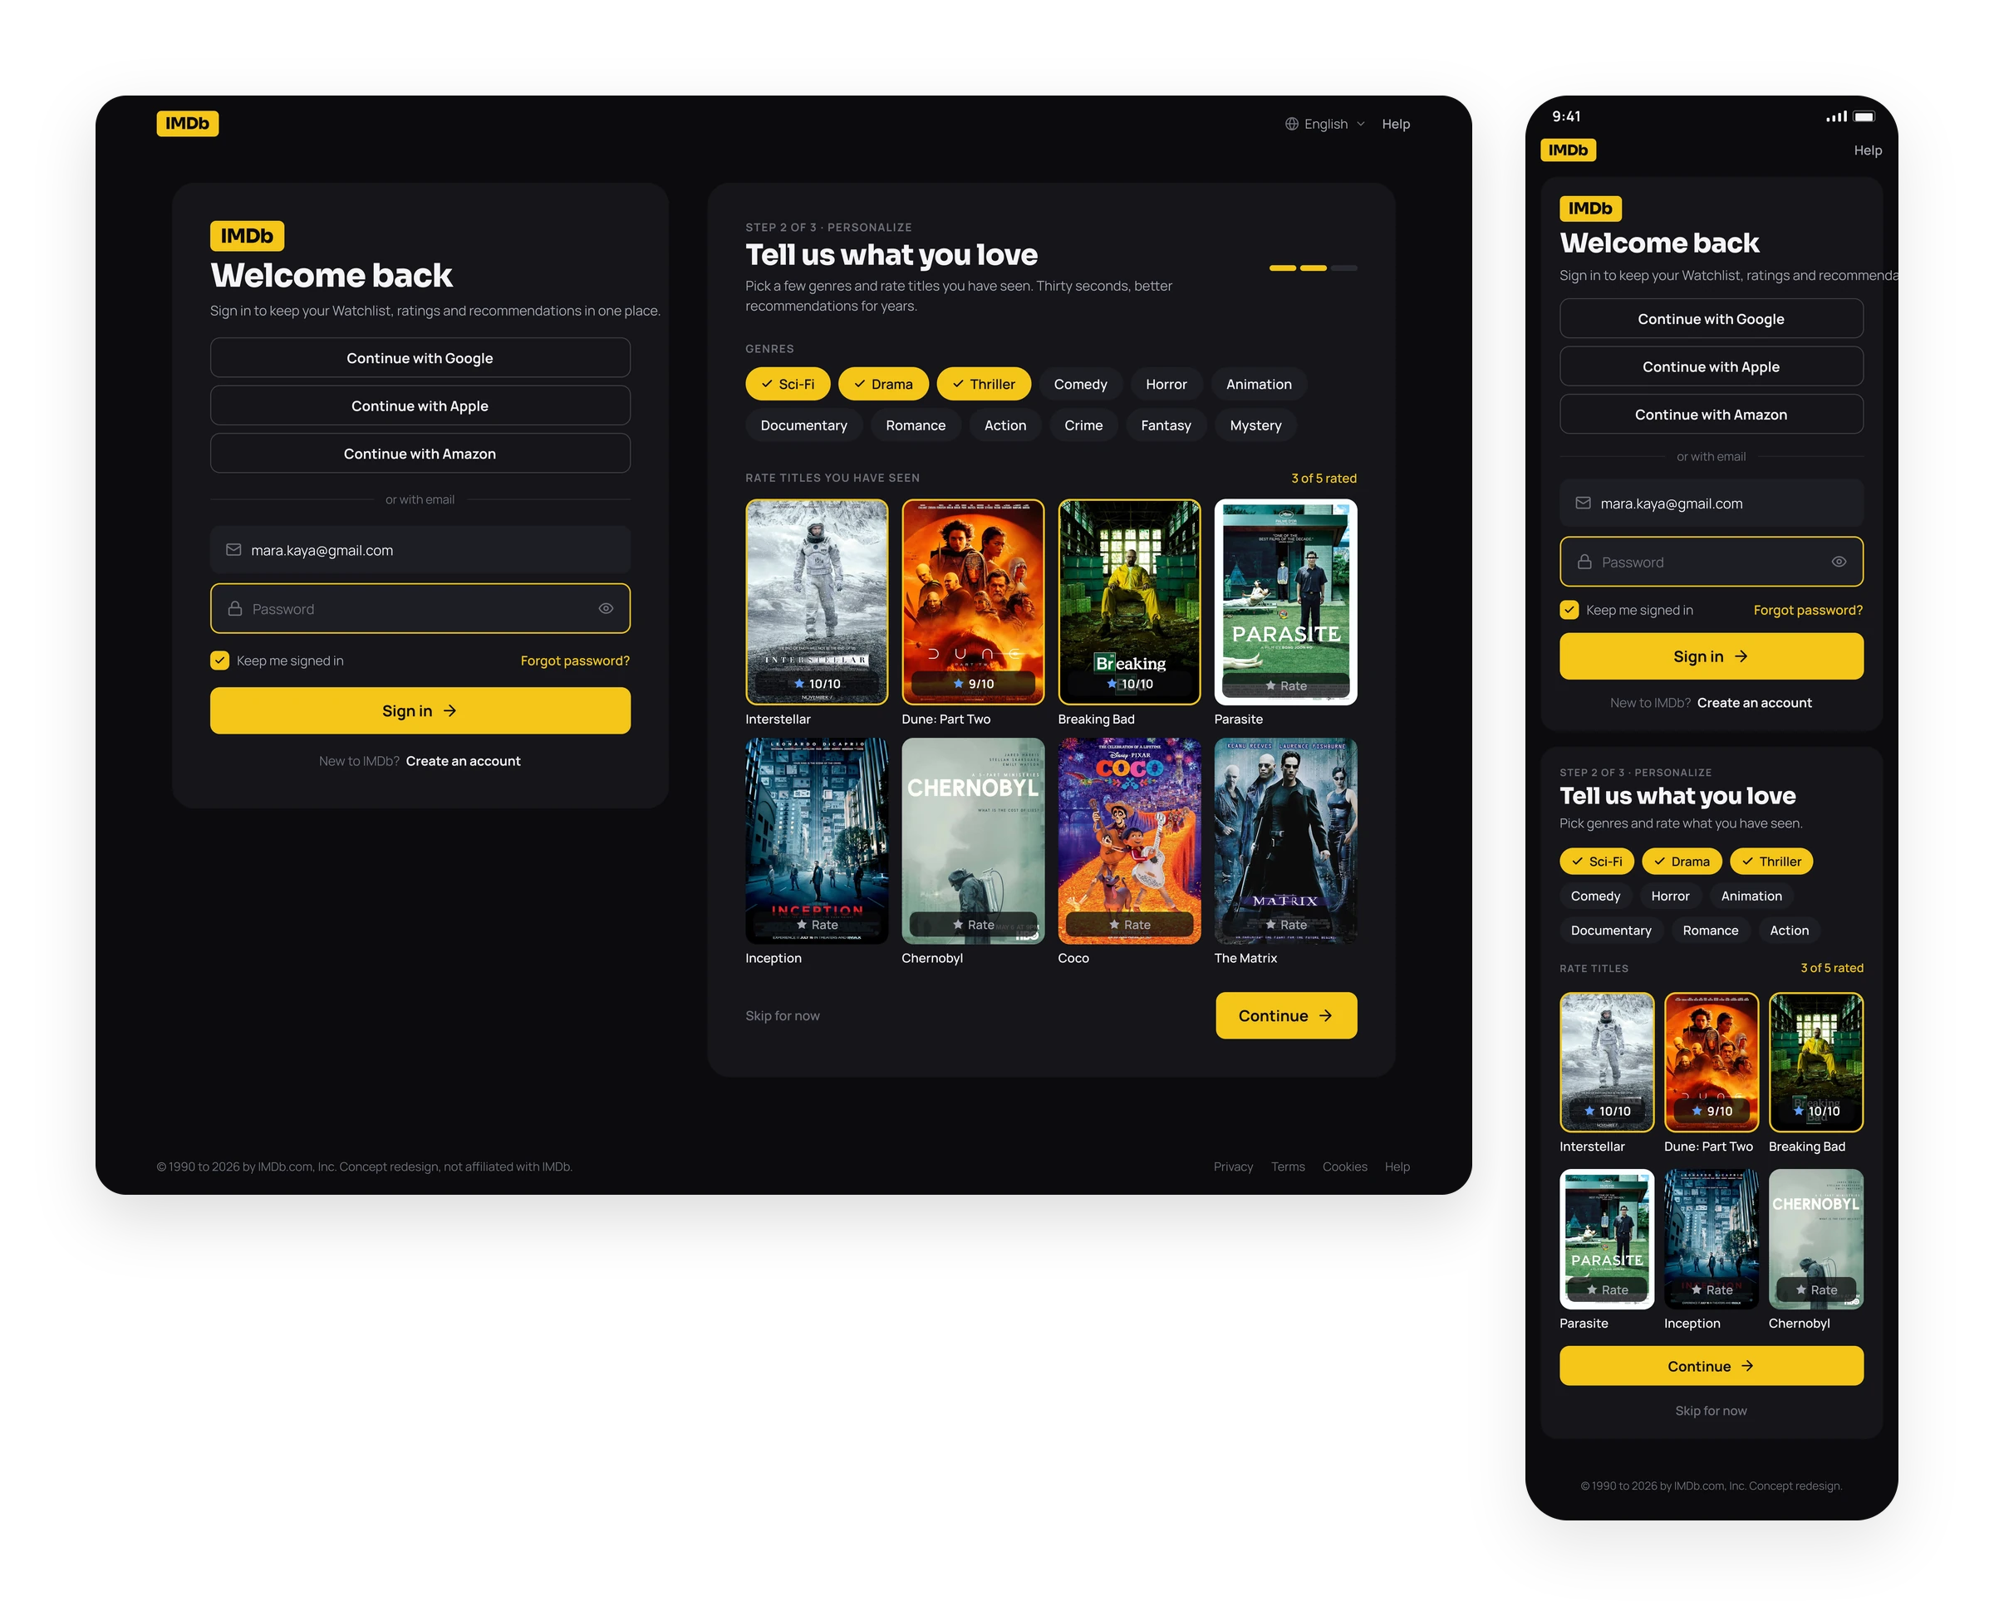Select the Mystery genre chip
1994x1616 pixels.
click(x=1255, y=425)
